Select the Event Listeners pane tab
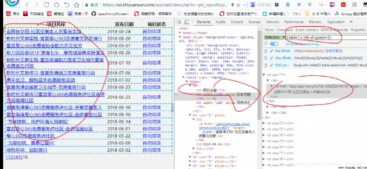Image resolution: width=367 pixels, height=169 pixels. click(x=307, y=30)
